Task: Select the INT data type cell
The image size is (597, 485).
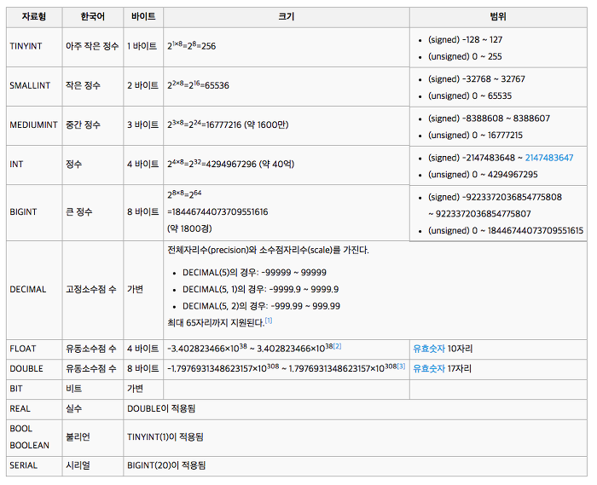Action: coord(34,165)
